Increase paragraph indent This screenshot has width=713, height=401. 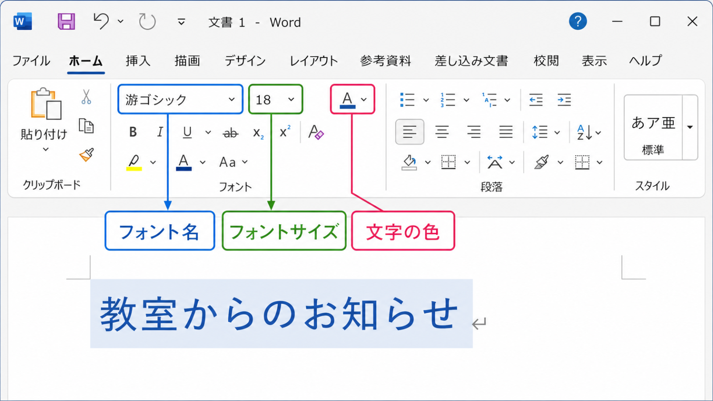tap(564, 100)
